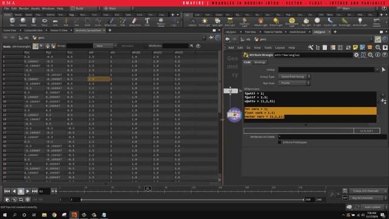Open the Group Type dropdown
This screenshot has height=219, width=389.
click(x=294, y=77)
